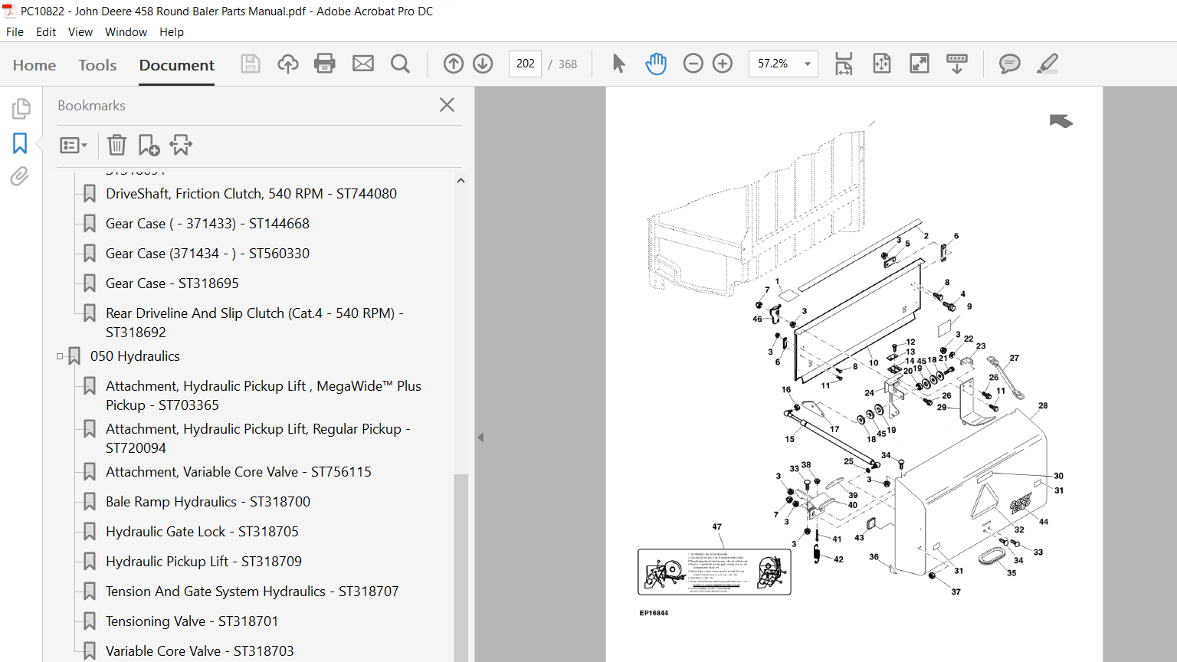
Task: Select the highlight pen tool
Action: pos(1047,64)
